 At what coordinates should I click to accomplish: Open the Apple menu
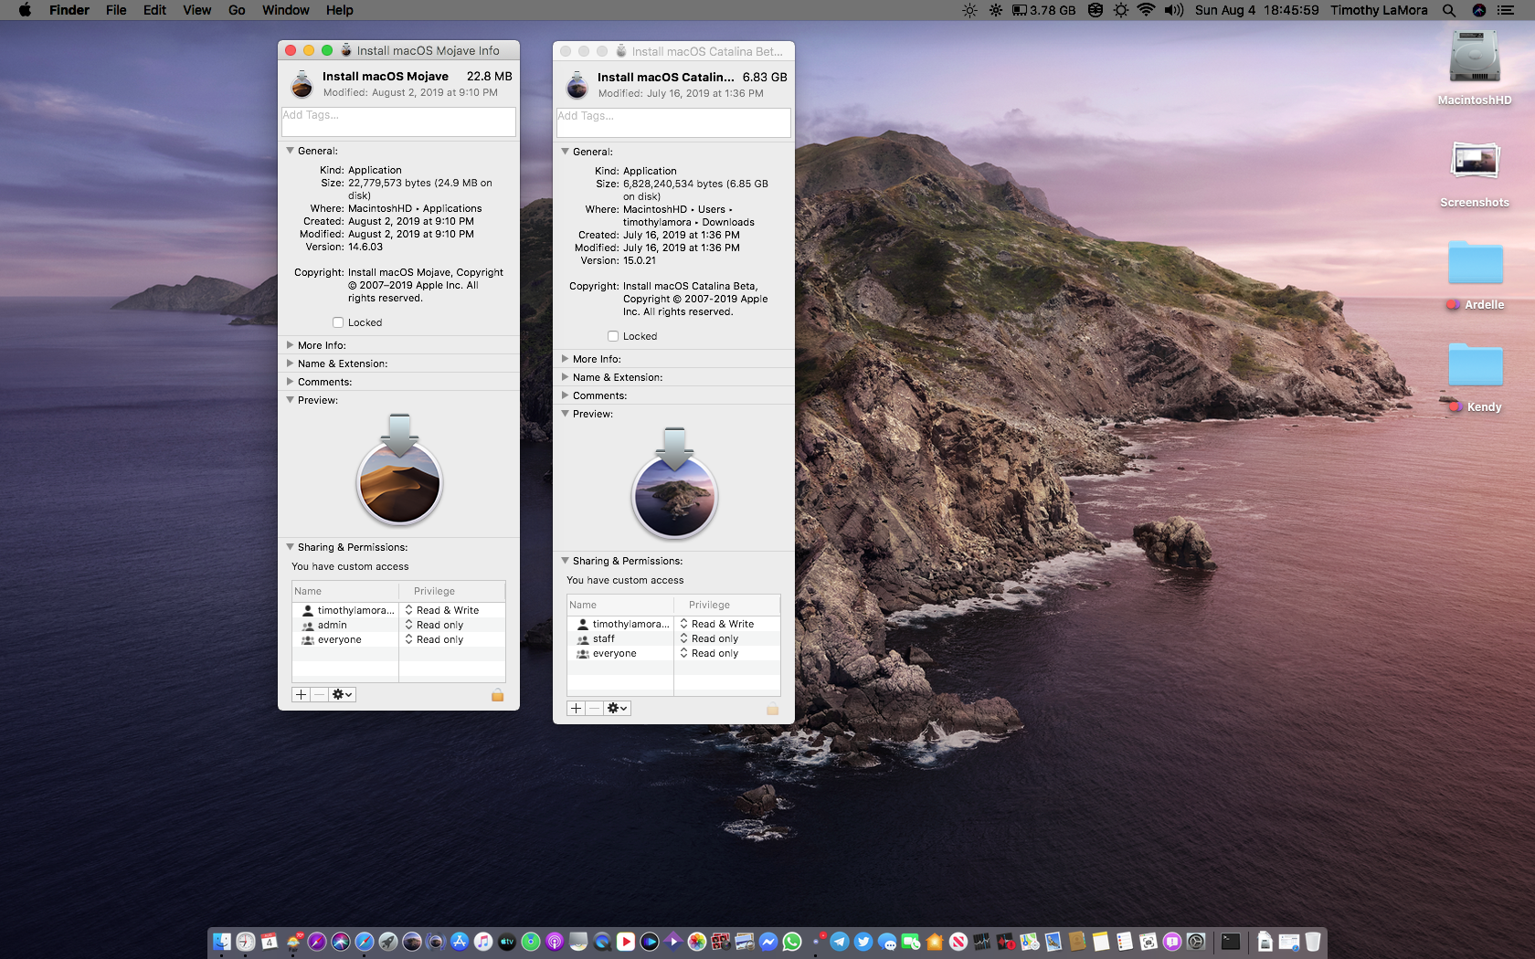click(25, 10)
